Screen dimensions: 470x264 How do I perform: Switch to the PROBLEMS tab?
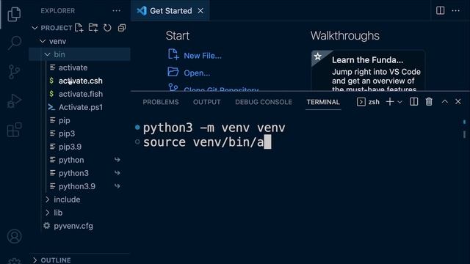pos(161,102)
